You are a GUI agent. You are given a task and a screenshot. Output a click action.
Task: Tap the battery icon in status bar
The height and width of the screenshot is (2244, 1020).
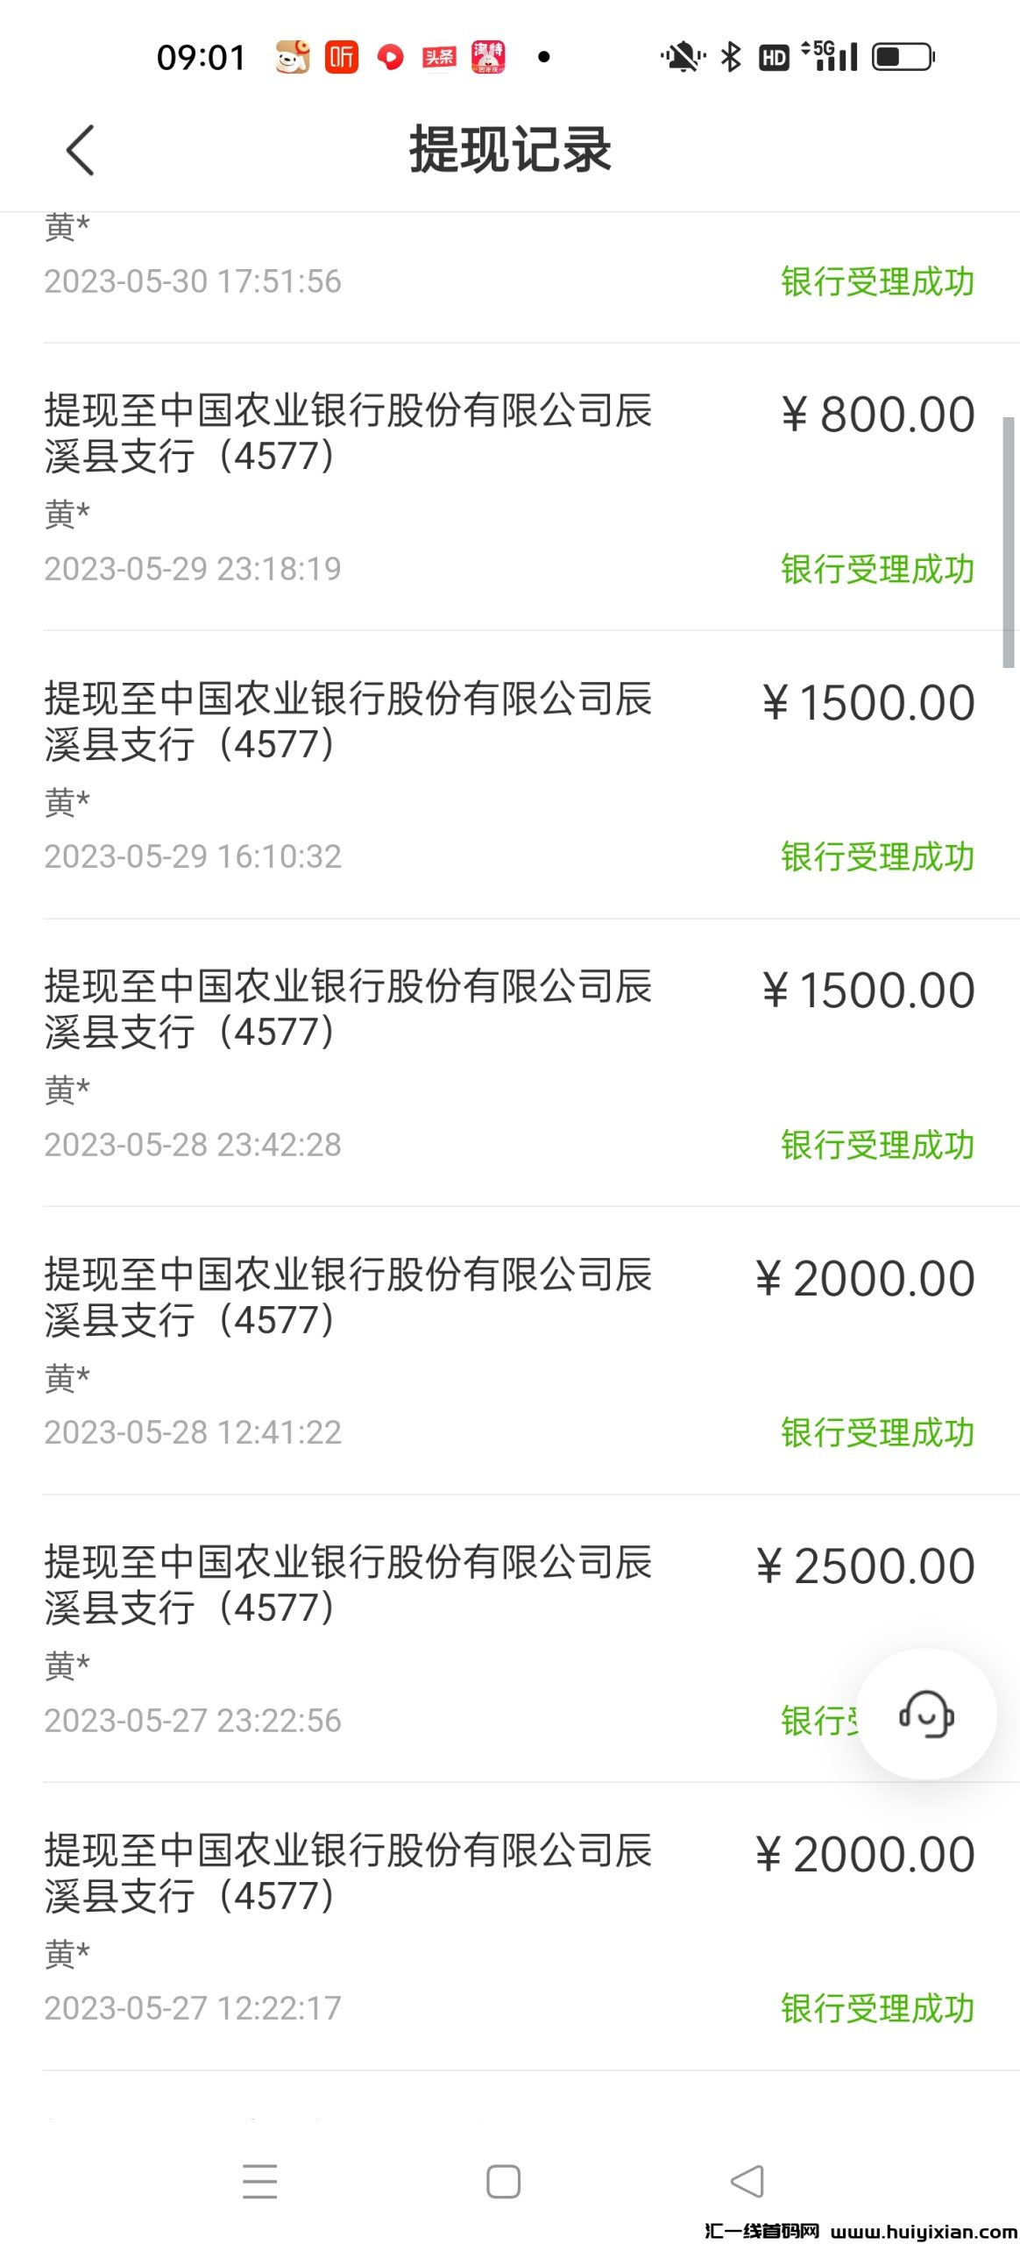point(903,58)
